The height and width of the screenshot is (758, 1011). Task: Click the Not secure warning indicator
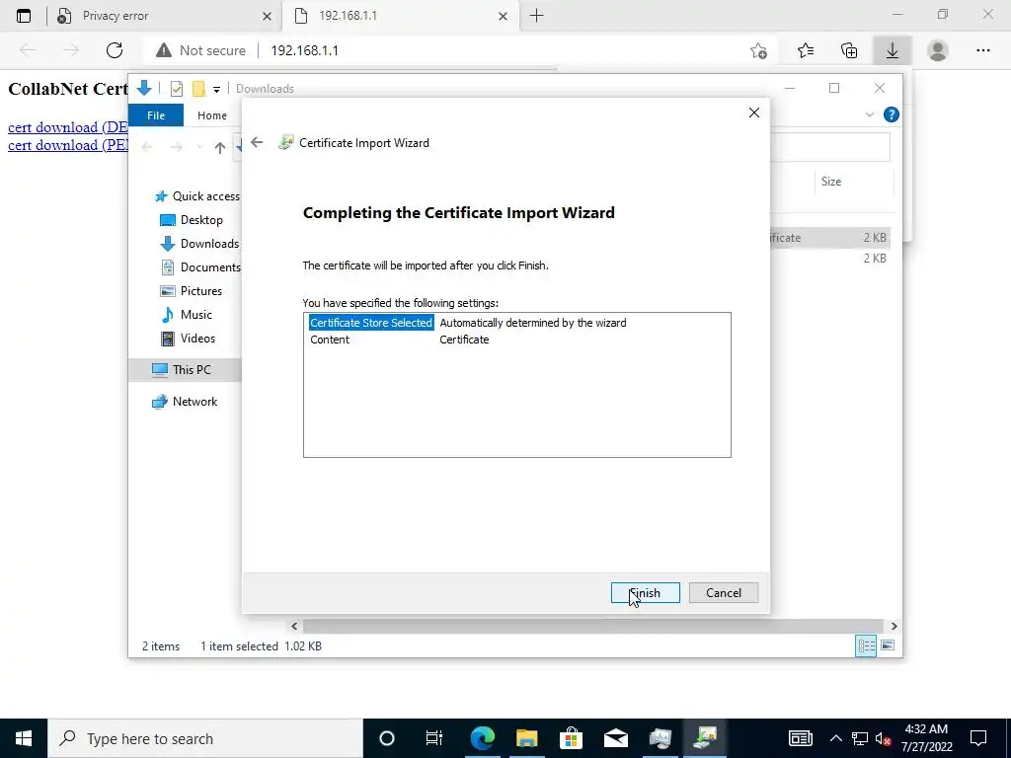[200, 50]
